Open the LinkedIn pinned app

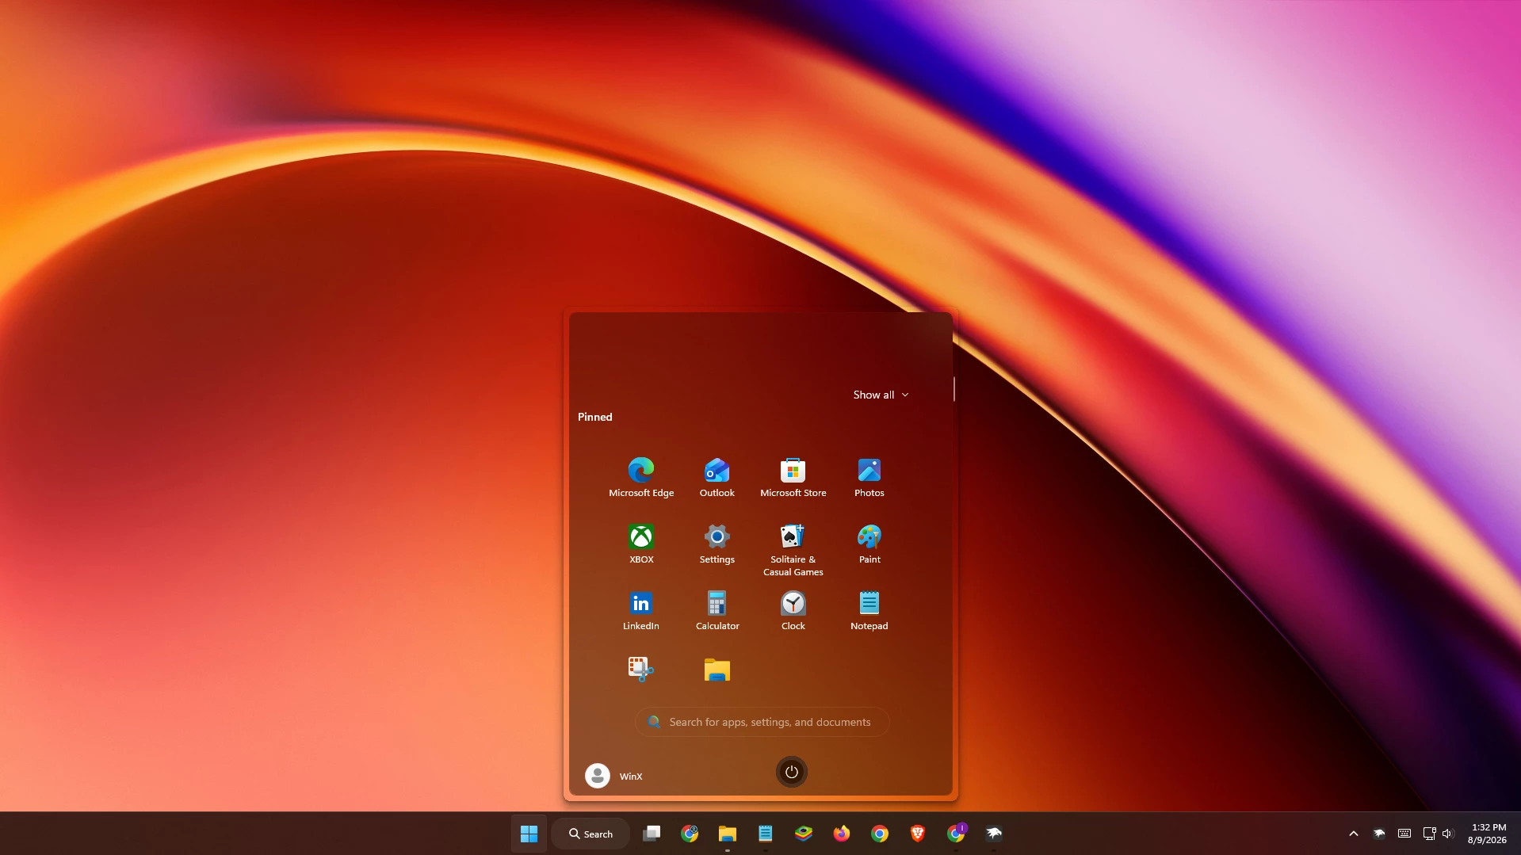[x=640, y=610]
